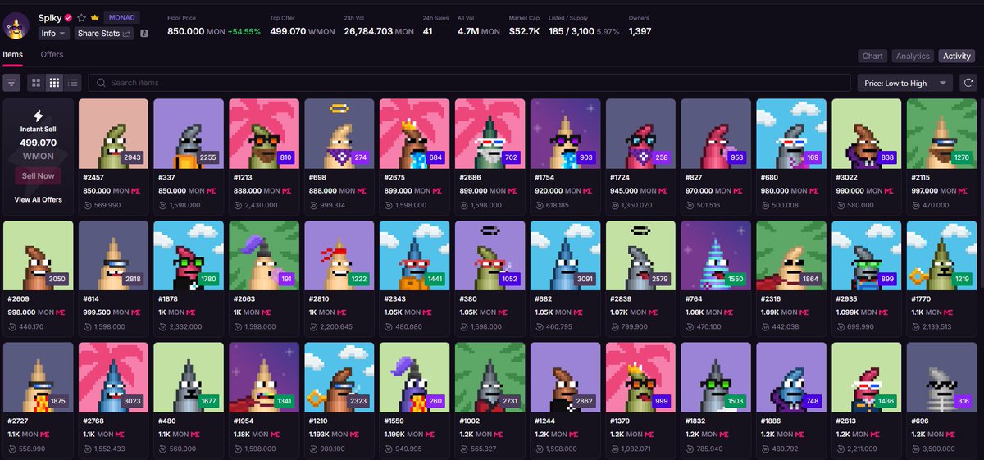Favorite the Spiky collection with star
This screenshot has height=460, width=984.
click(81, 17)
